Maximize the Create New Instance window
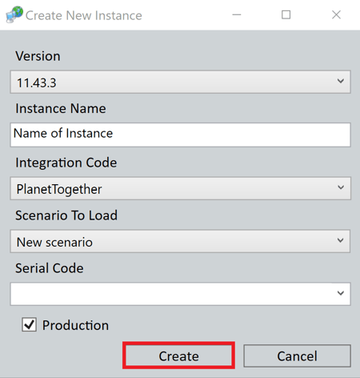 point(286,14)
